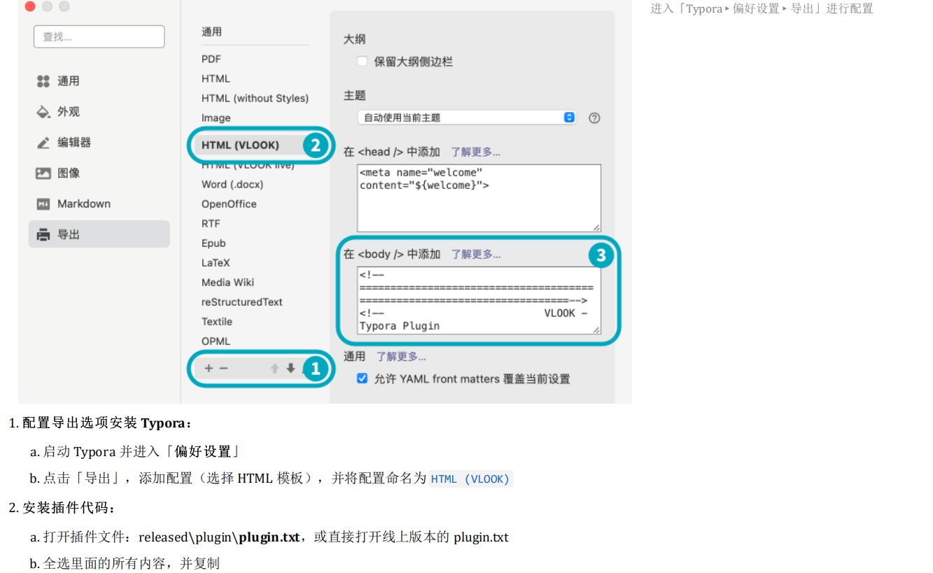
Task: Select the 导出 export preferences section
Action: pos(99,234)
